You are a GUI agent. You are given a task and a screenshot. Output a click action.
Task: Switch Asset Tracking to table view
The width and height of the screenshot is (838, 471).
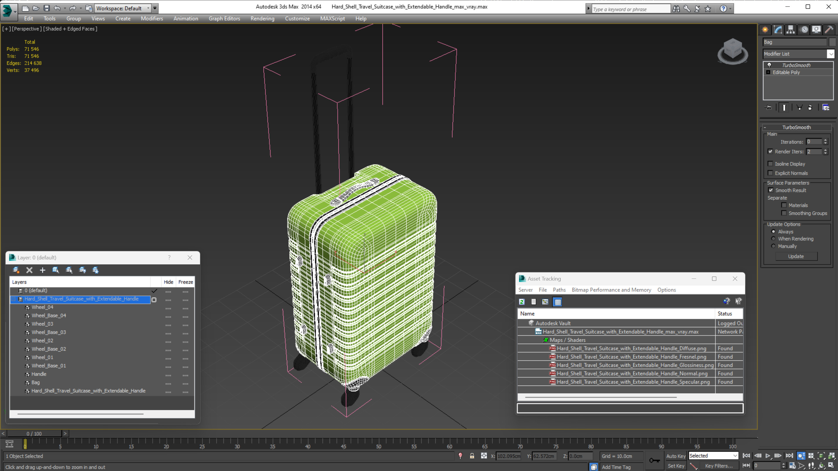click(x=557, y=302)
